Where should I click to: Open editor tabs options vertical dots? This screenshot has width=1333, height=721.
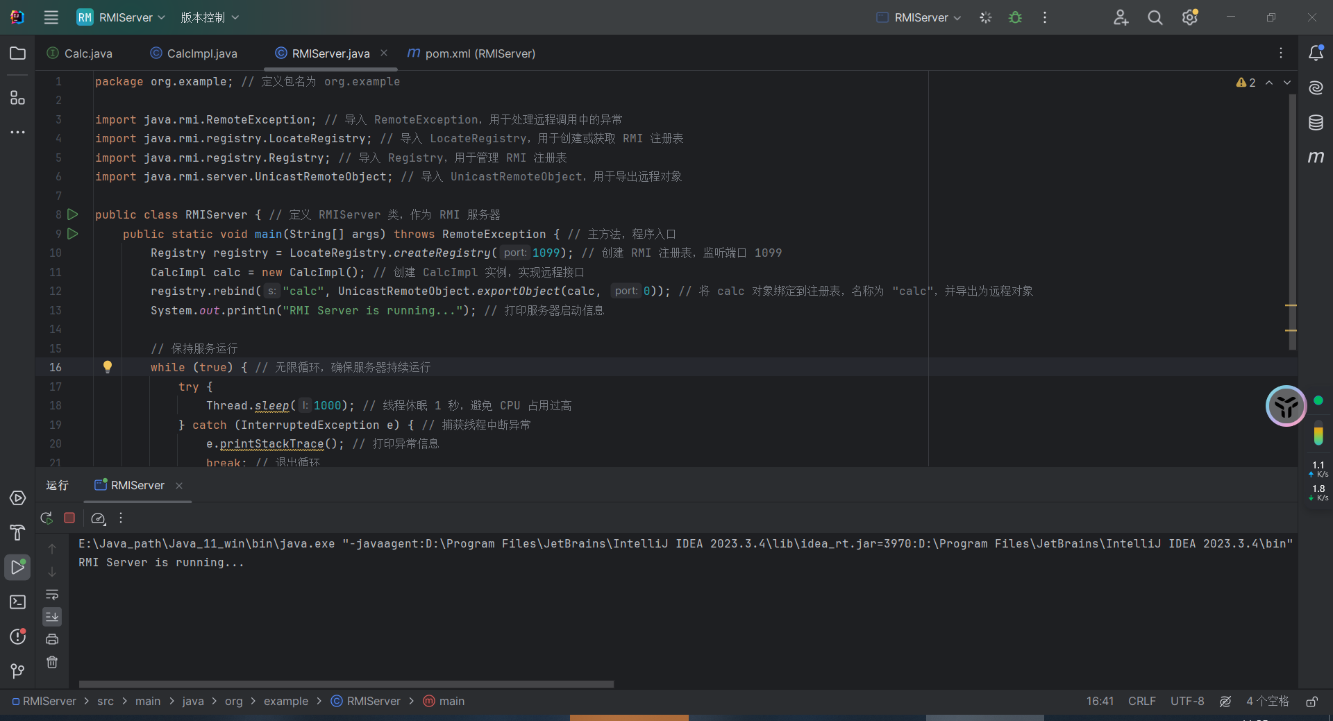(x=1281, y=53)
